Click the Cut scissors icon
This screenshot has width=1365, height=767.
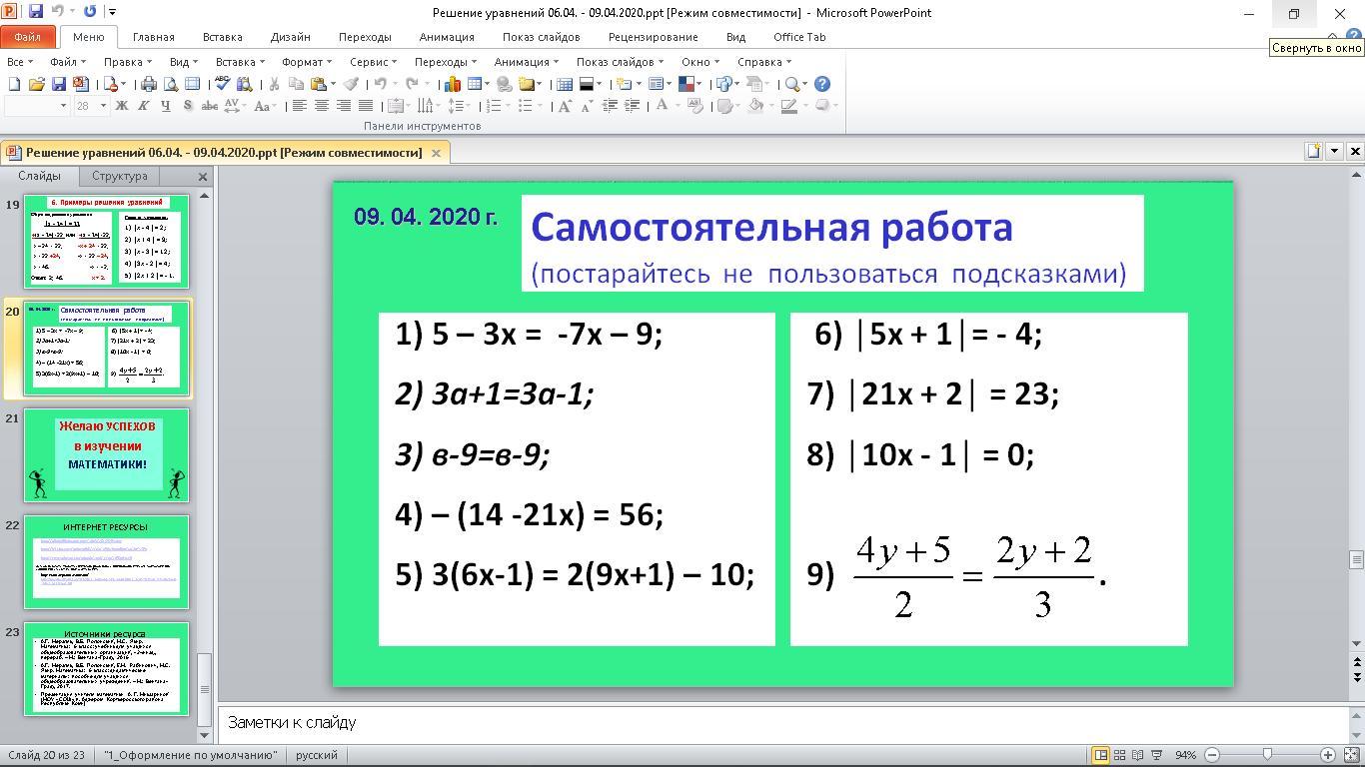tap(274, 84)
